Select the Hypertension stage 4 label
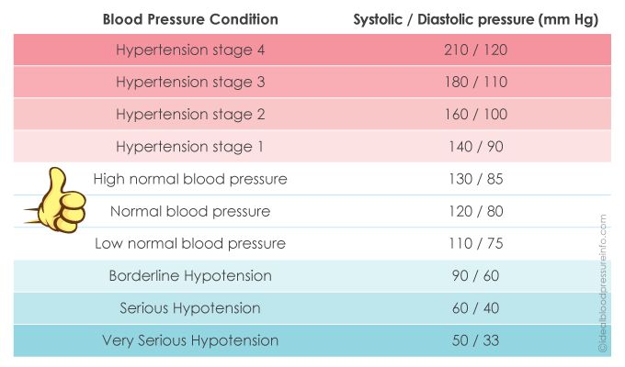 (190, 50)
